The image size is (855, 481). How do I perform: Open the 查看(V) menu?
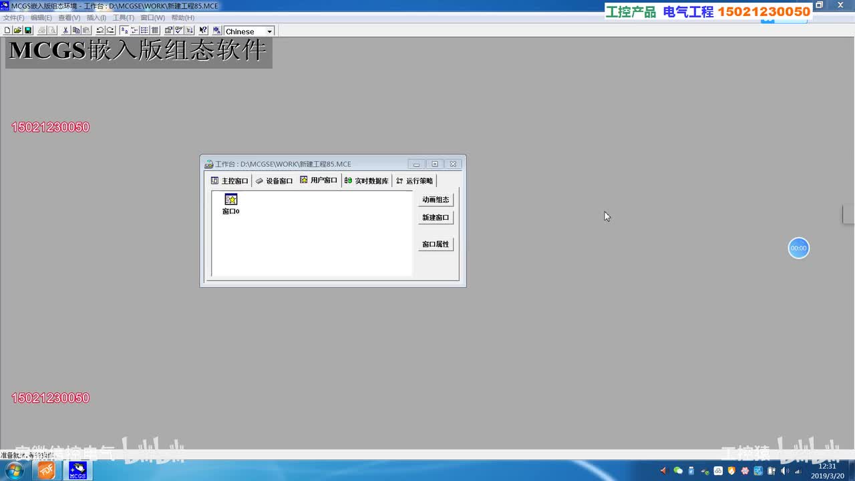69,17
